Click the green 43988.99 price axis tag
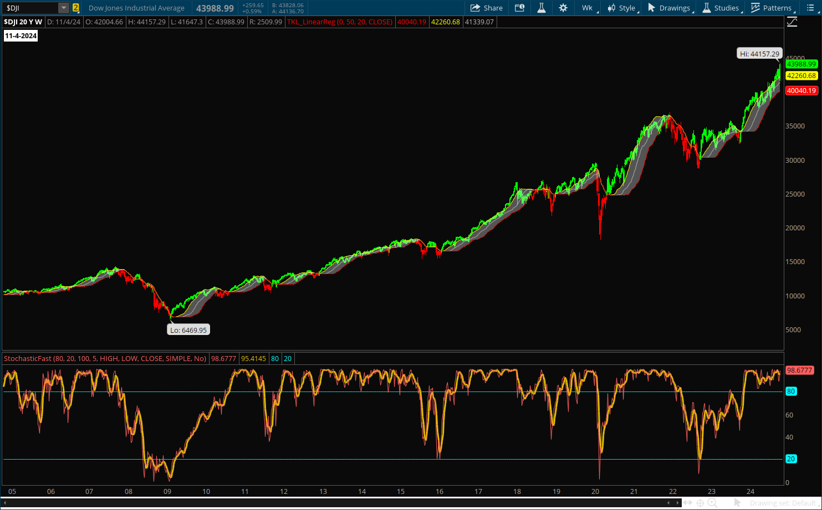 pyautogui.click(x=801, y=64)
